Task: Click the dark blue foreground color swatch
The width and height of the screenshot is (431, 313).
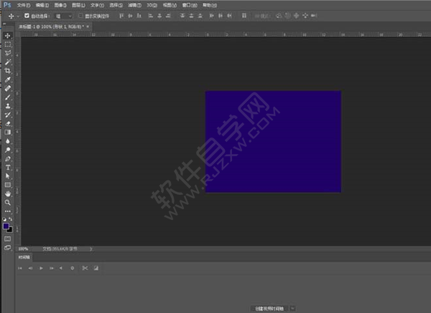Action: 6,226
